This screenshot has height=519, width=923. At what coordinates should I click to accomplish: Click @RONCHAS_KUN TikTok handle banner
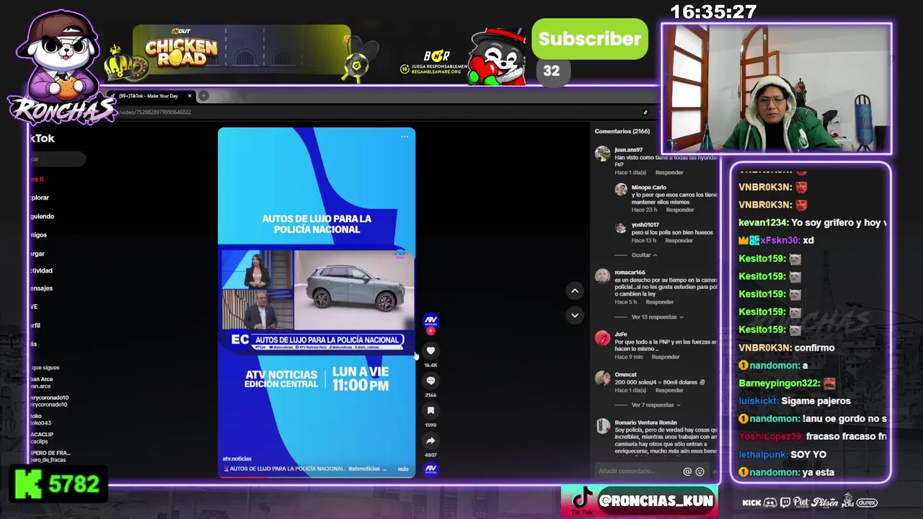[x=639, y=501]
